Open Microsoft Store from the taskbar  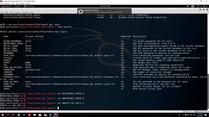pos(40,115)
